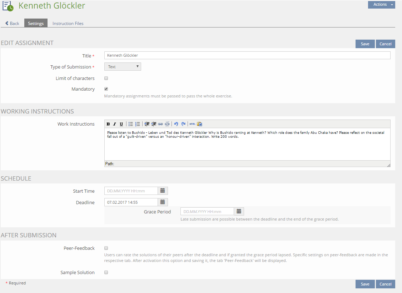Click into the Title input field
Image resolution: width=402 pixels, height=293 pixels.
(x=247, y=55)
